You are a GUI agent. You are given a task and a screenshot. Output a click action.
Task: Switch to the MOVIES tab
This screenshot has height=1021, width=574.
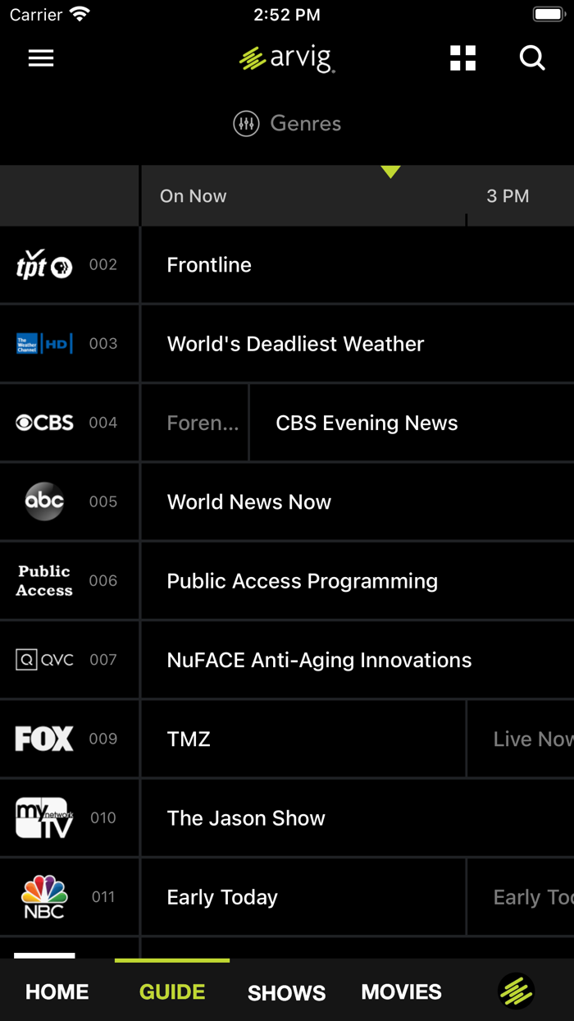coord(401,991)
